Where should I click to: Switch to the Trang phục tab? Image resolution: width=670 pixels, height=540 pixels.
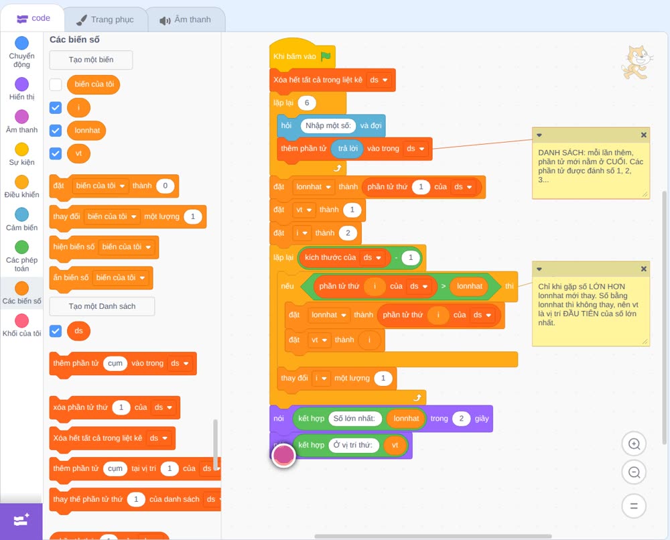106,19
